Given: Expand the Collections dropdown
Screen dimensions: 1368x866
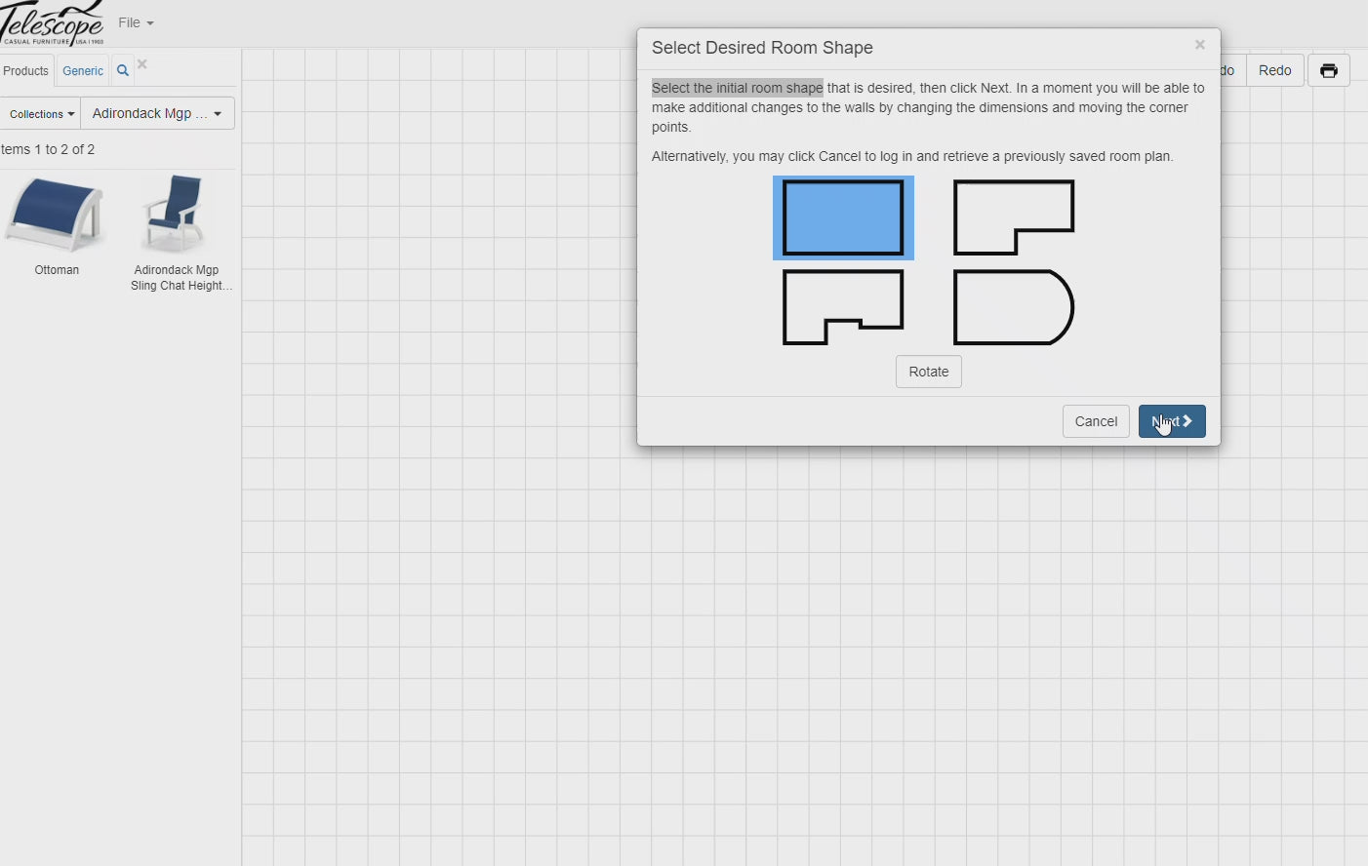Looking at the screenshot, I should (x=41, y=114).
